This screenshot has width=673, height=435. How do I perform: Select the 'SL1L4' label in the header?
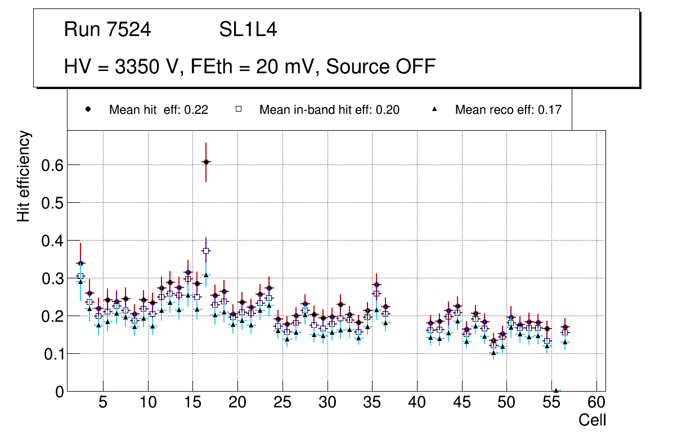(x=248, y=30)
